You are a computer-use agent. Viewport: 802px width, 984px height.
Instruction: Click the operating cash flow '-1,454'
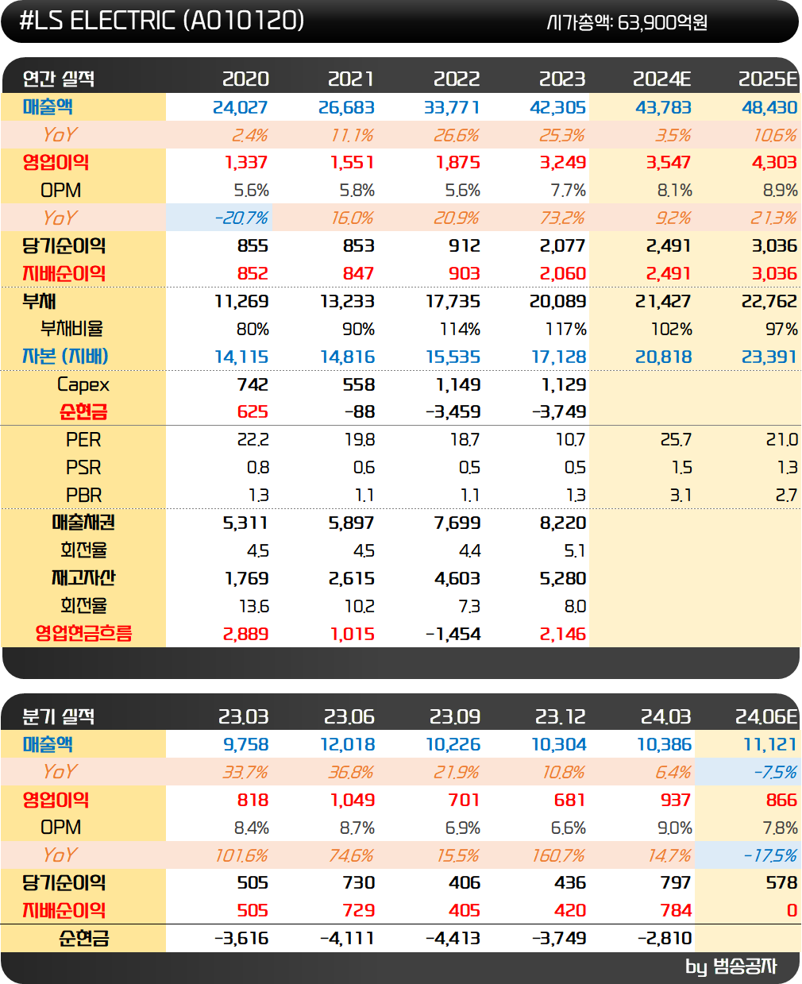(x=453, y=634)
